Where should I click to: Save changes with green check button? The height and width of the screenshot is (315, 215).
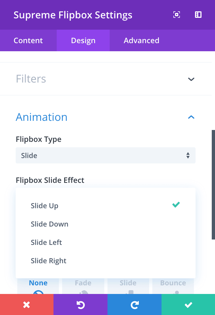(188, 304)
